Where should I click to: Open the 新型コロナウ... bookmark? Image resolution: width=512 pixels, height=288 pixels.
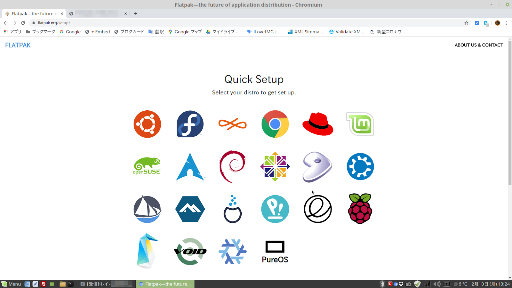[388, 32]
